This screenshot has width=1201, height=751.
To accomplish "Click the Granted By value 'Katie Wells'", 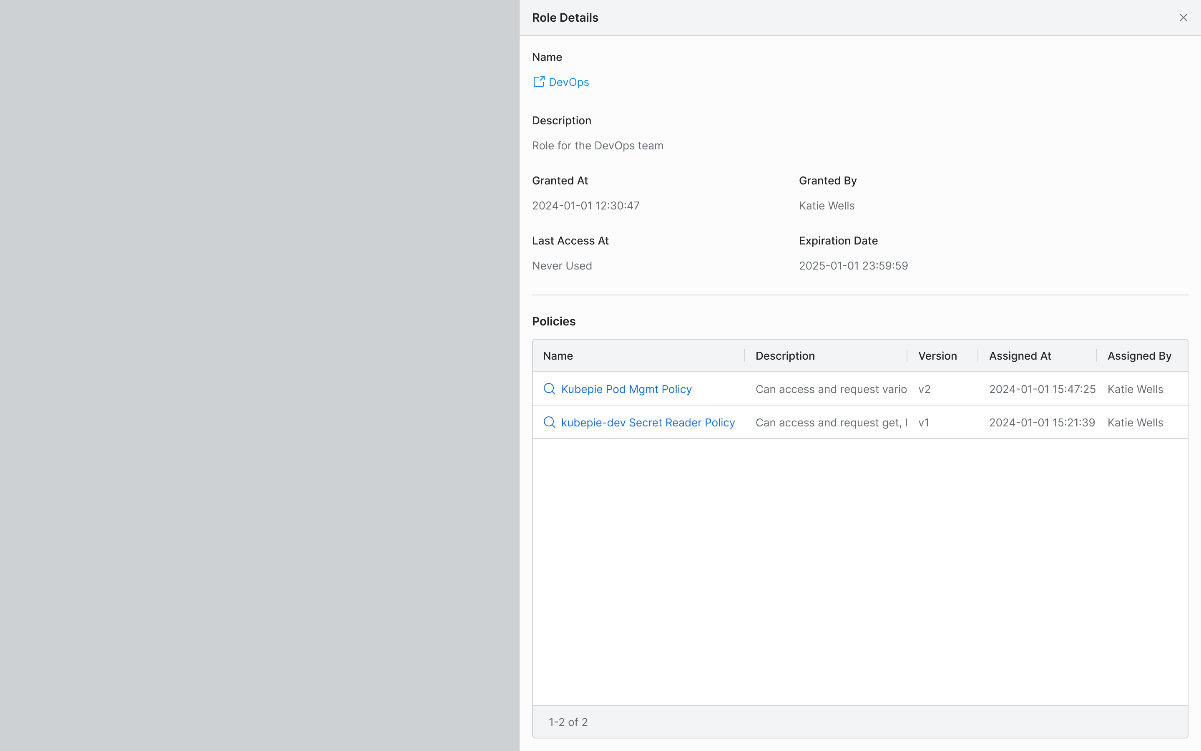I will click(x=827, y=206).
